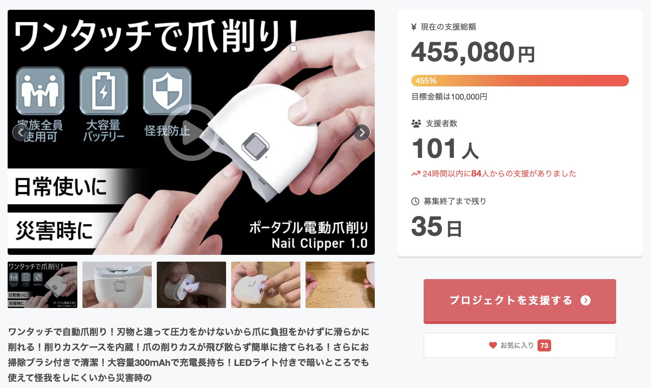
Task: Click the arrow icon on the support button
Action: coord(586,300)
